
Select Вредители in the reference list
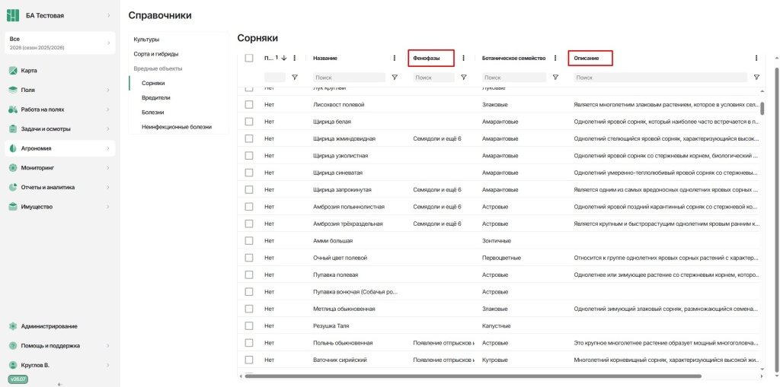tap(155, 98)
